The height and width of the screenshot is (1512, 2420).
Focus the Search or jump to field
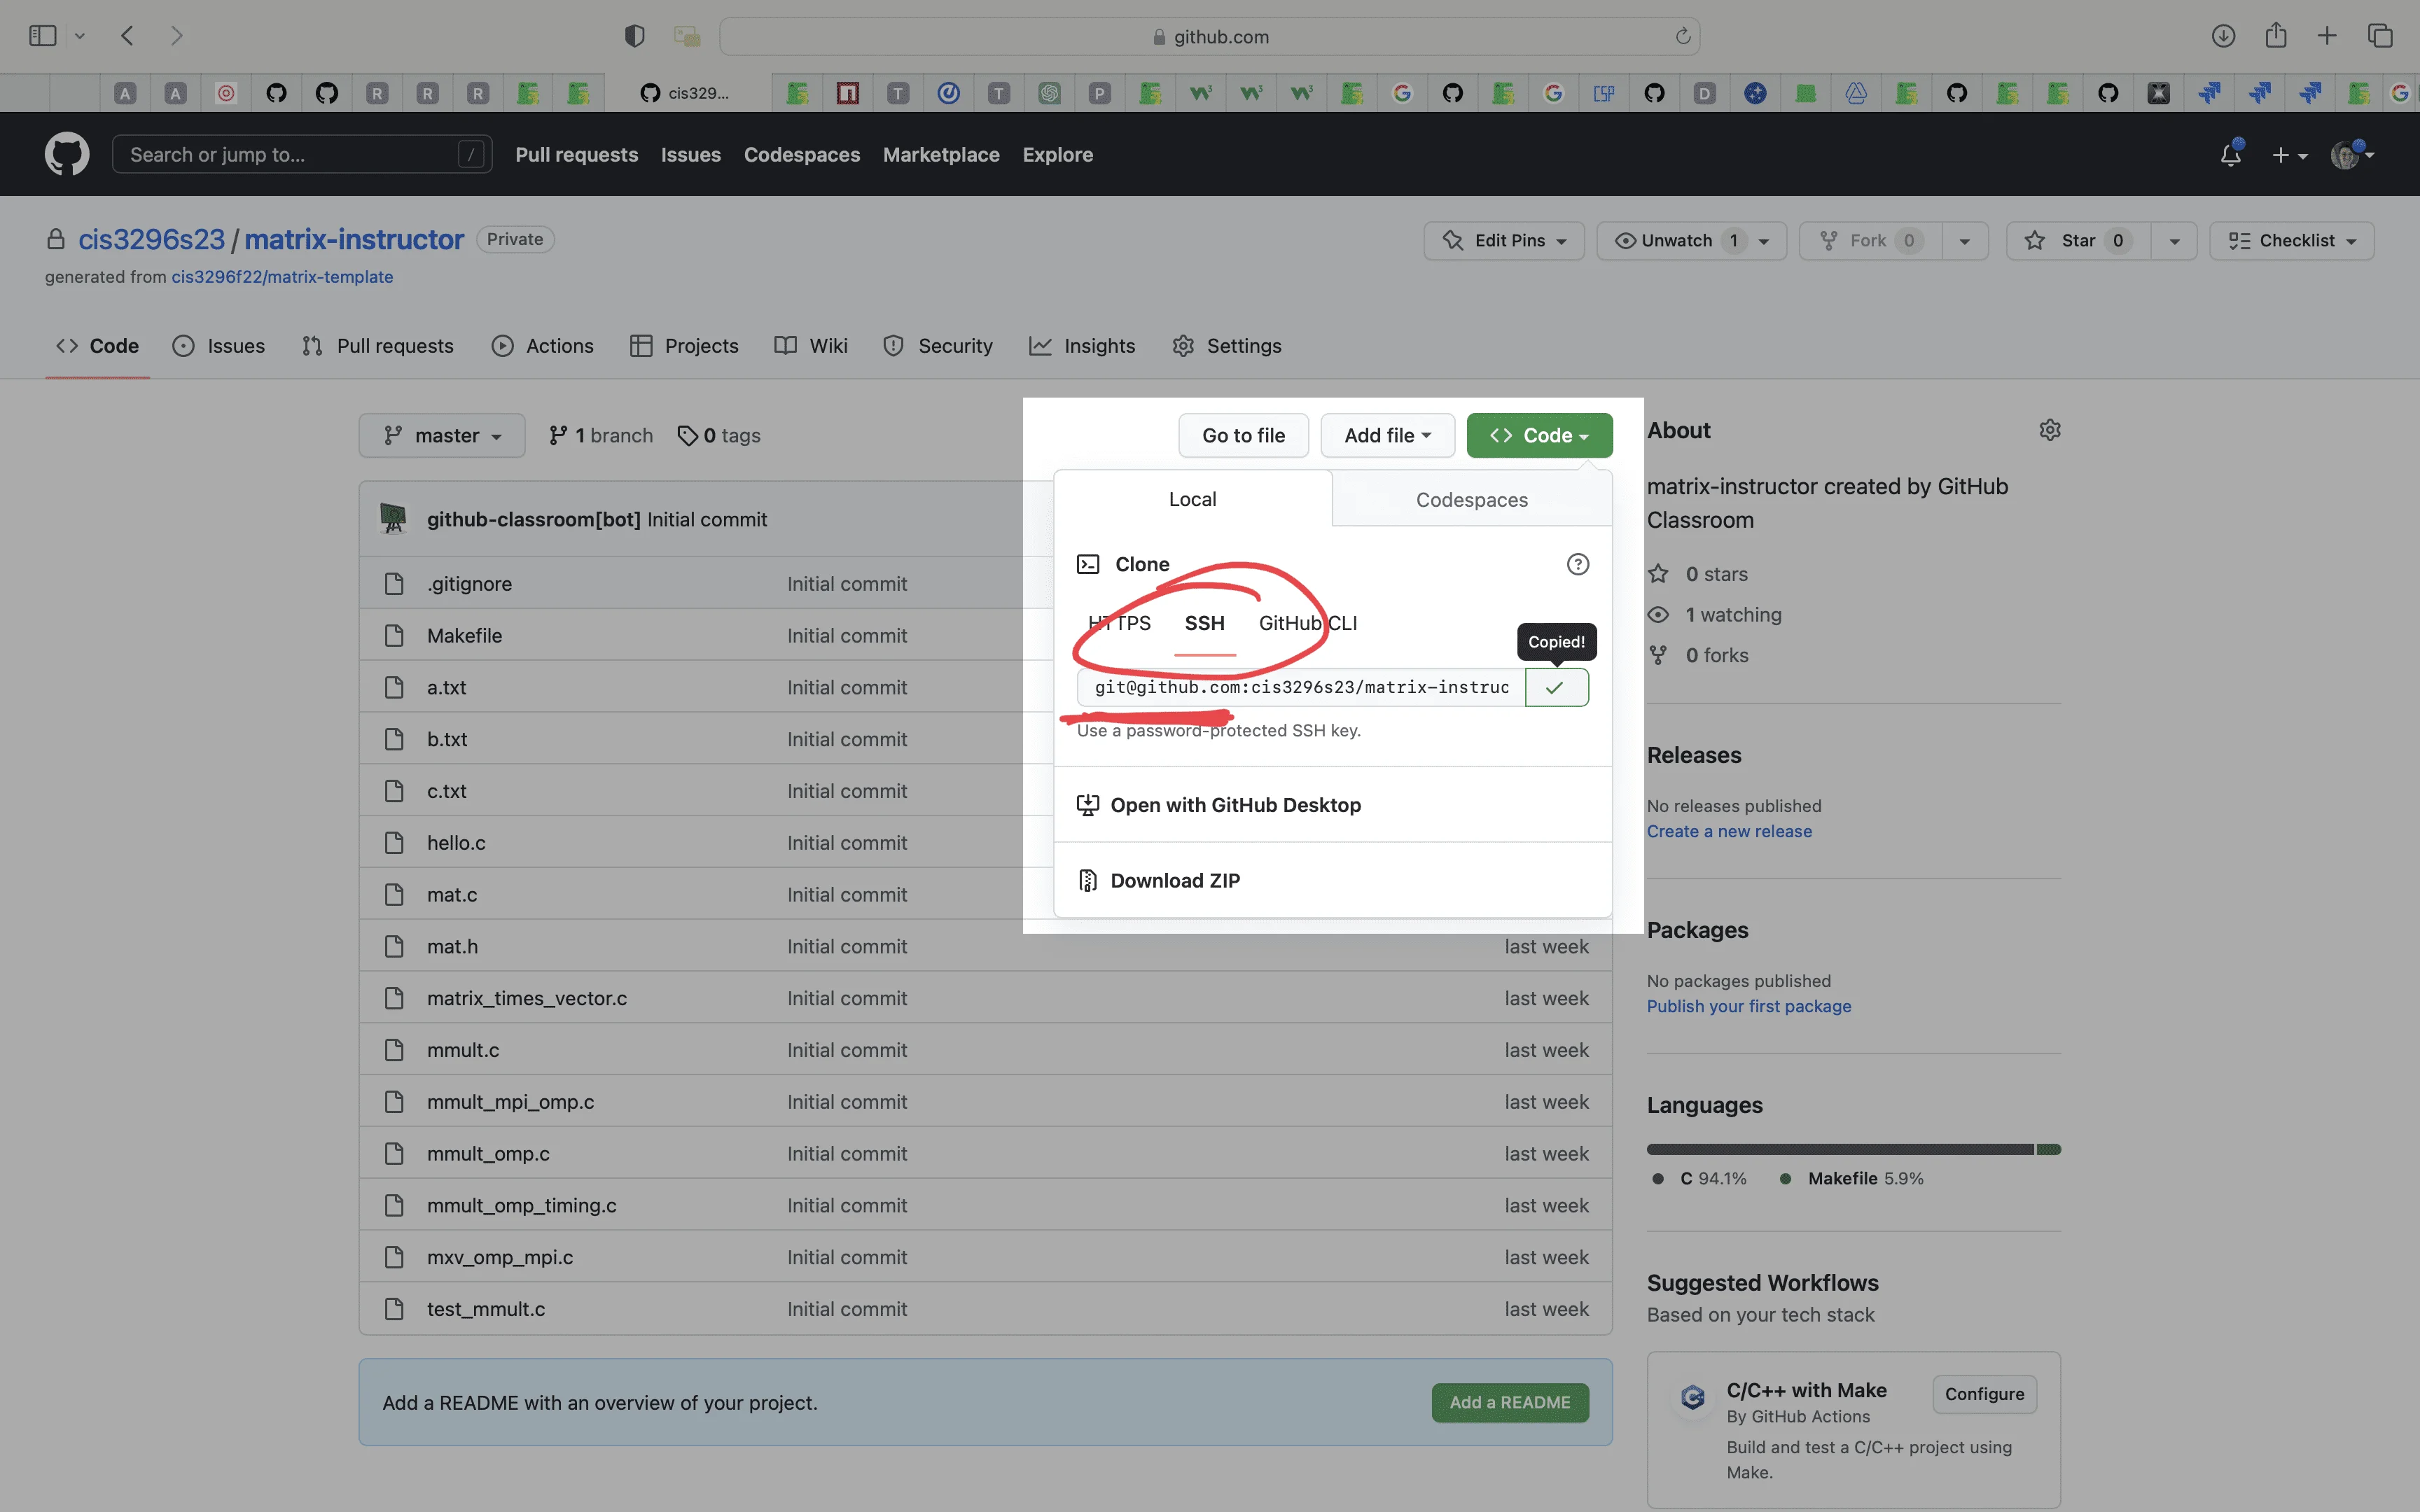point(290,155)
